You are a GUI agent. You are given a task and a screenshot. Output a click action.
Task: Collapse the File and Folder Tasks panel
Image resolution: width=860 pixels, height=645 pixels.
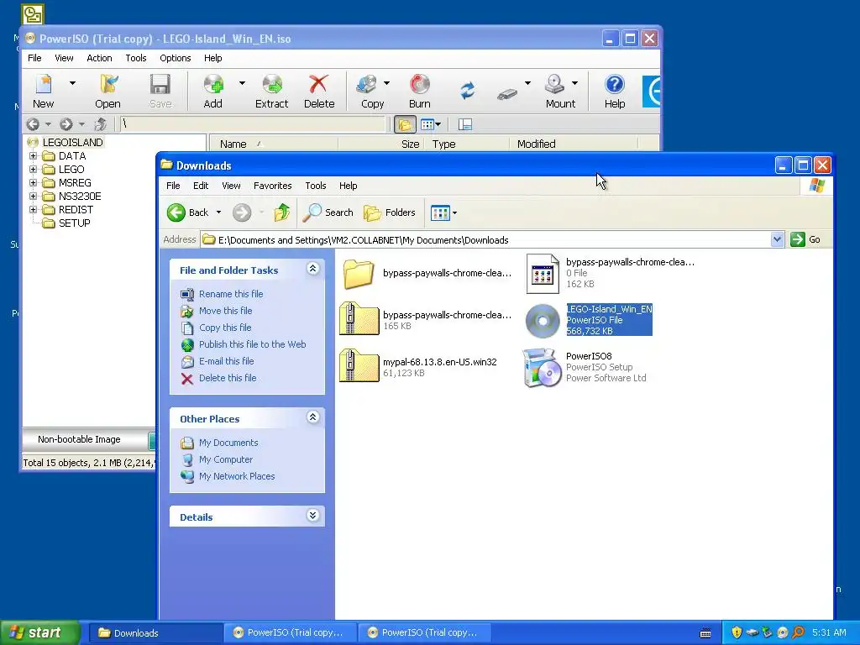point(312,269)
